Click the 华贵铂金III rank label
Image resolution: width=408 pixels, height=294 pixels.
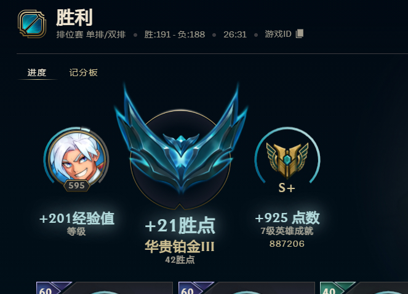point(180,247)
